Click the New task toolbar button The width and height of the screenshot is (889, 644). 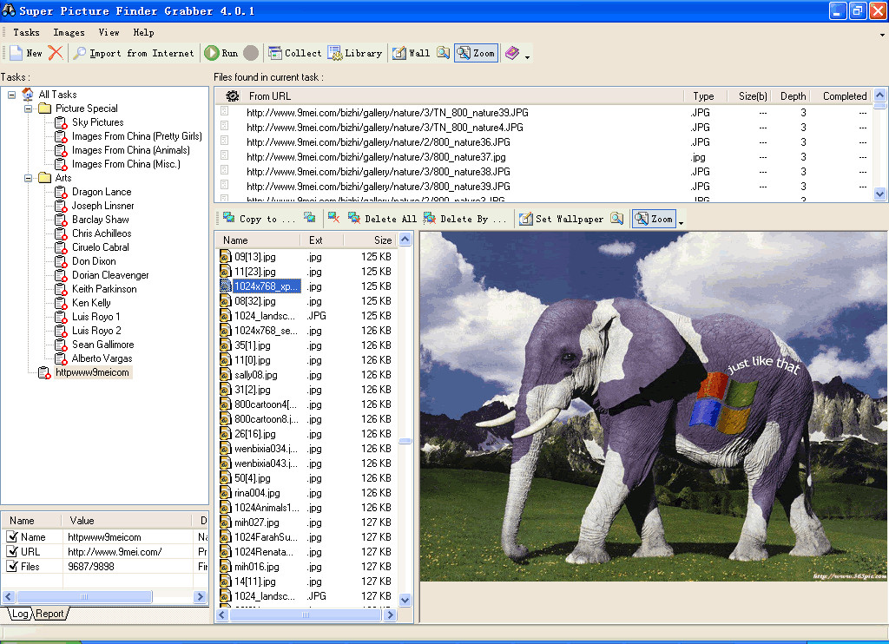[x=26, y=53]
